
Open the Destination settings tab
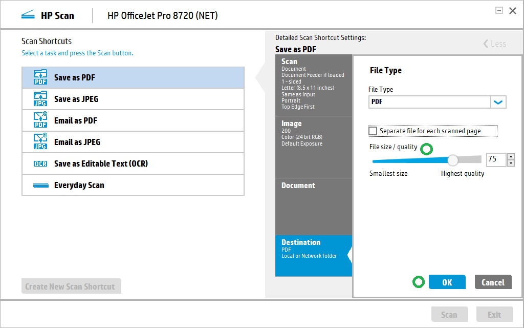point(314,256)
